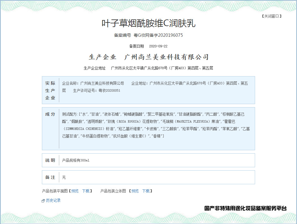Select the 实际生产企业 section label
The width and height of the screenshot is (297, 224).
50,90
